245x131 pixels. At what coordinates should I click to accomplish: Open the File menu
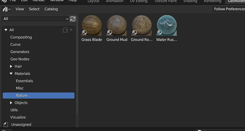[13, 1]
